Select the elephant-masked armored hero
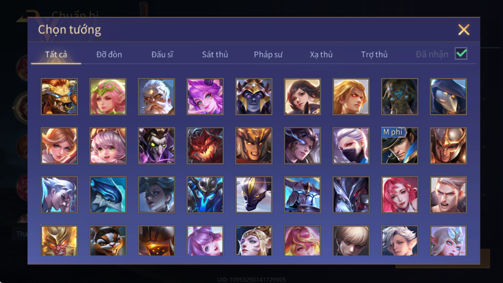 pos(399,97)
